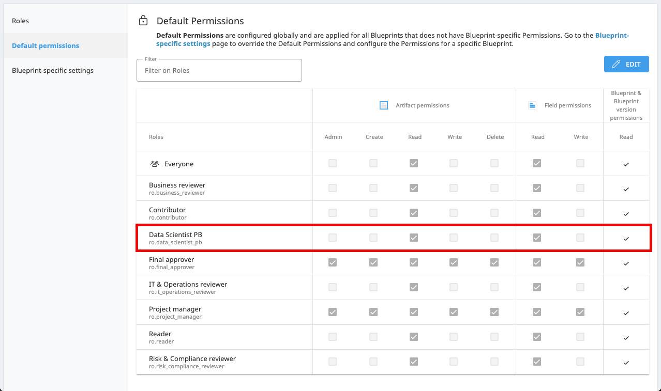Viewport: 661px width, 391px height.
Task: Click the lock icon beside Default Permissions heading
Action: 143,21
